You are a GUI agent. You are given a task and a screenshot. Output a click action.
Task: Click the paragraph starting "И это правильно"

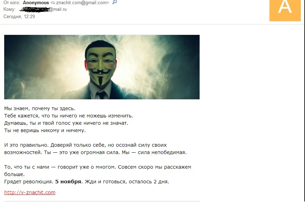[x=95, y=149]
